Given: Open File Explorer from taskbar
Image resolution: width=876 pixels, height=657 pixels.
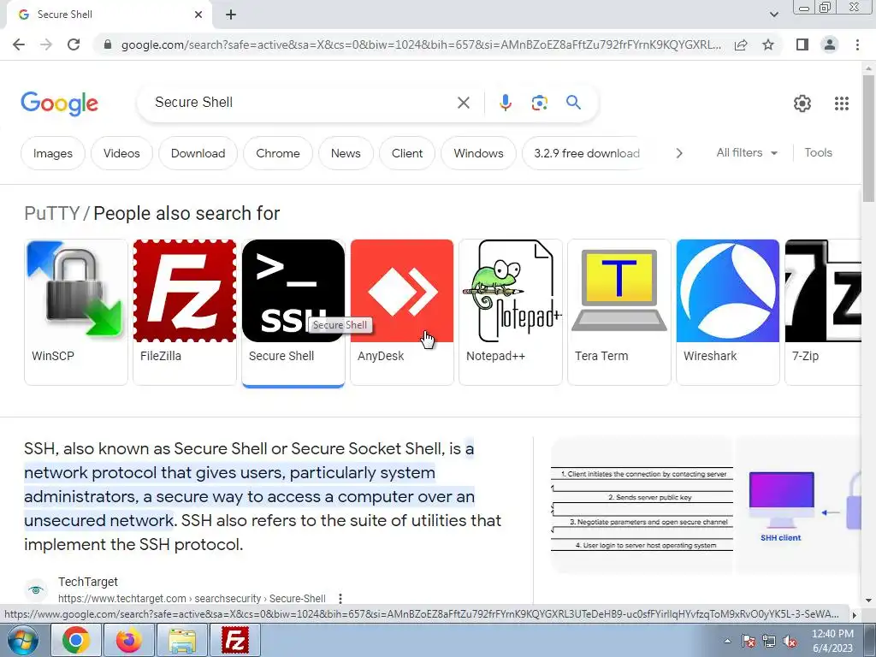Looking at the screenshot, I should click(x=182, y=640).
